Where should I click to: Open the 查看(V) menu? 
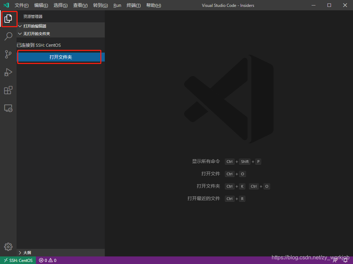[80, 5]
